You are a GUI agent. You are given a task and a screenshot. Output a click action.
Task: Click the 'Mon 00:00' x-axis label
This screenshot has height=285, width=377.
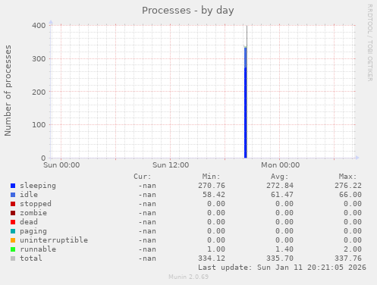tap(280, 165)
